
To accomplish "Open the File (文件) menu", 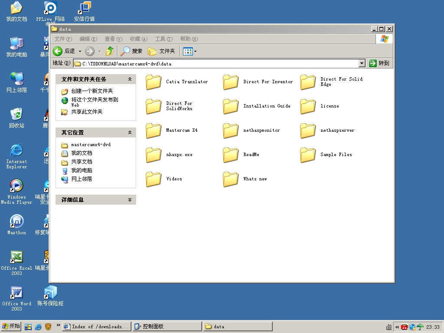I will (x=63, y=39).
